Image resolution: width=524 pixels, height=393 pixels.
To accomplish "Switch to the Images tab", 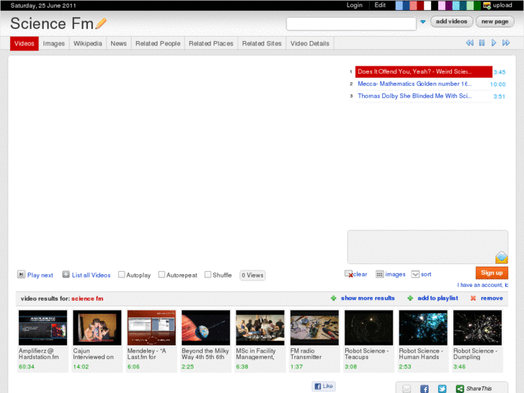I will click(54, 43).
